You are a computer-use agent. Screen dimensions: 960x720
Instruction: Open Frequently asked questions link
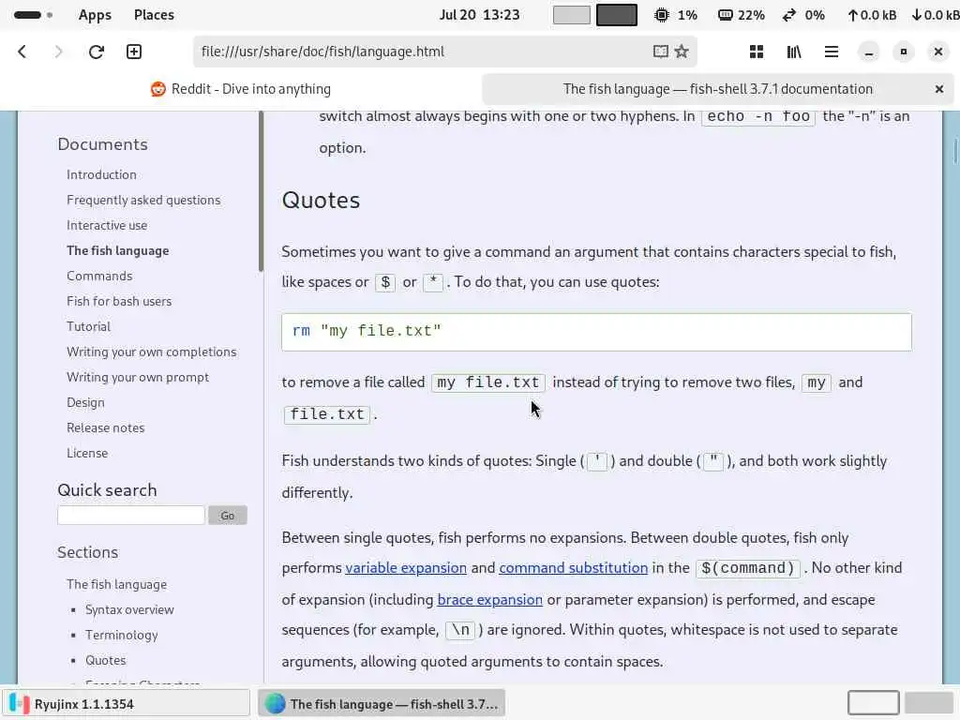[143, 201]
